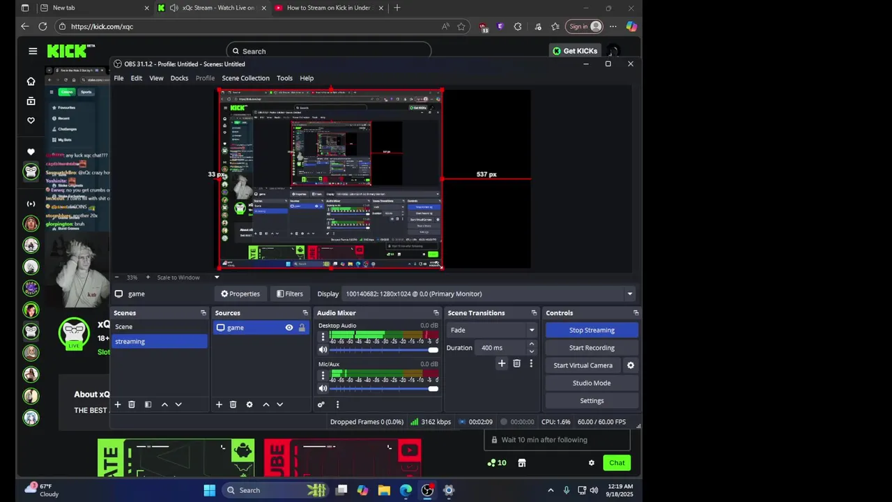Open source Properties button
The height and width of the screenshot is (502, 892).
click(240, 294)
